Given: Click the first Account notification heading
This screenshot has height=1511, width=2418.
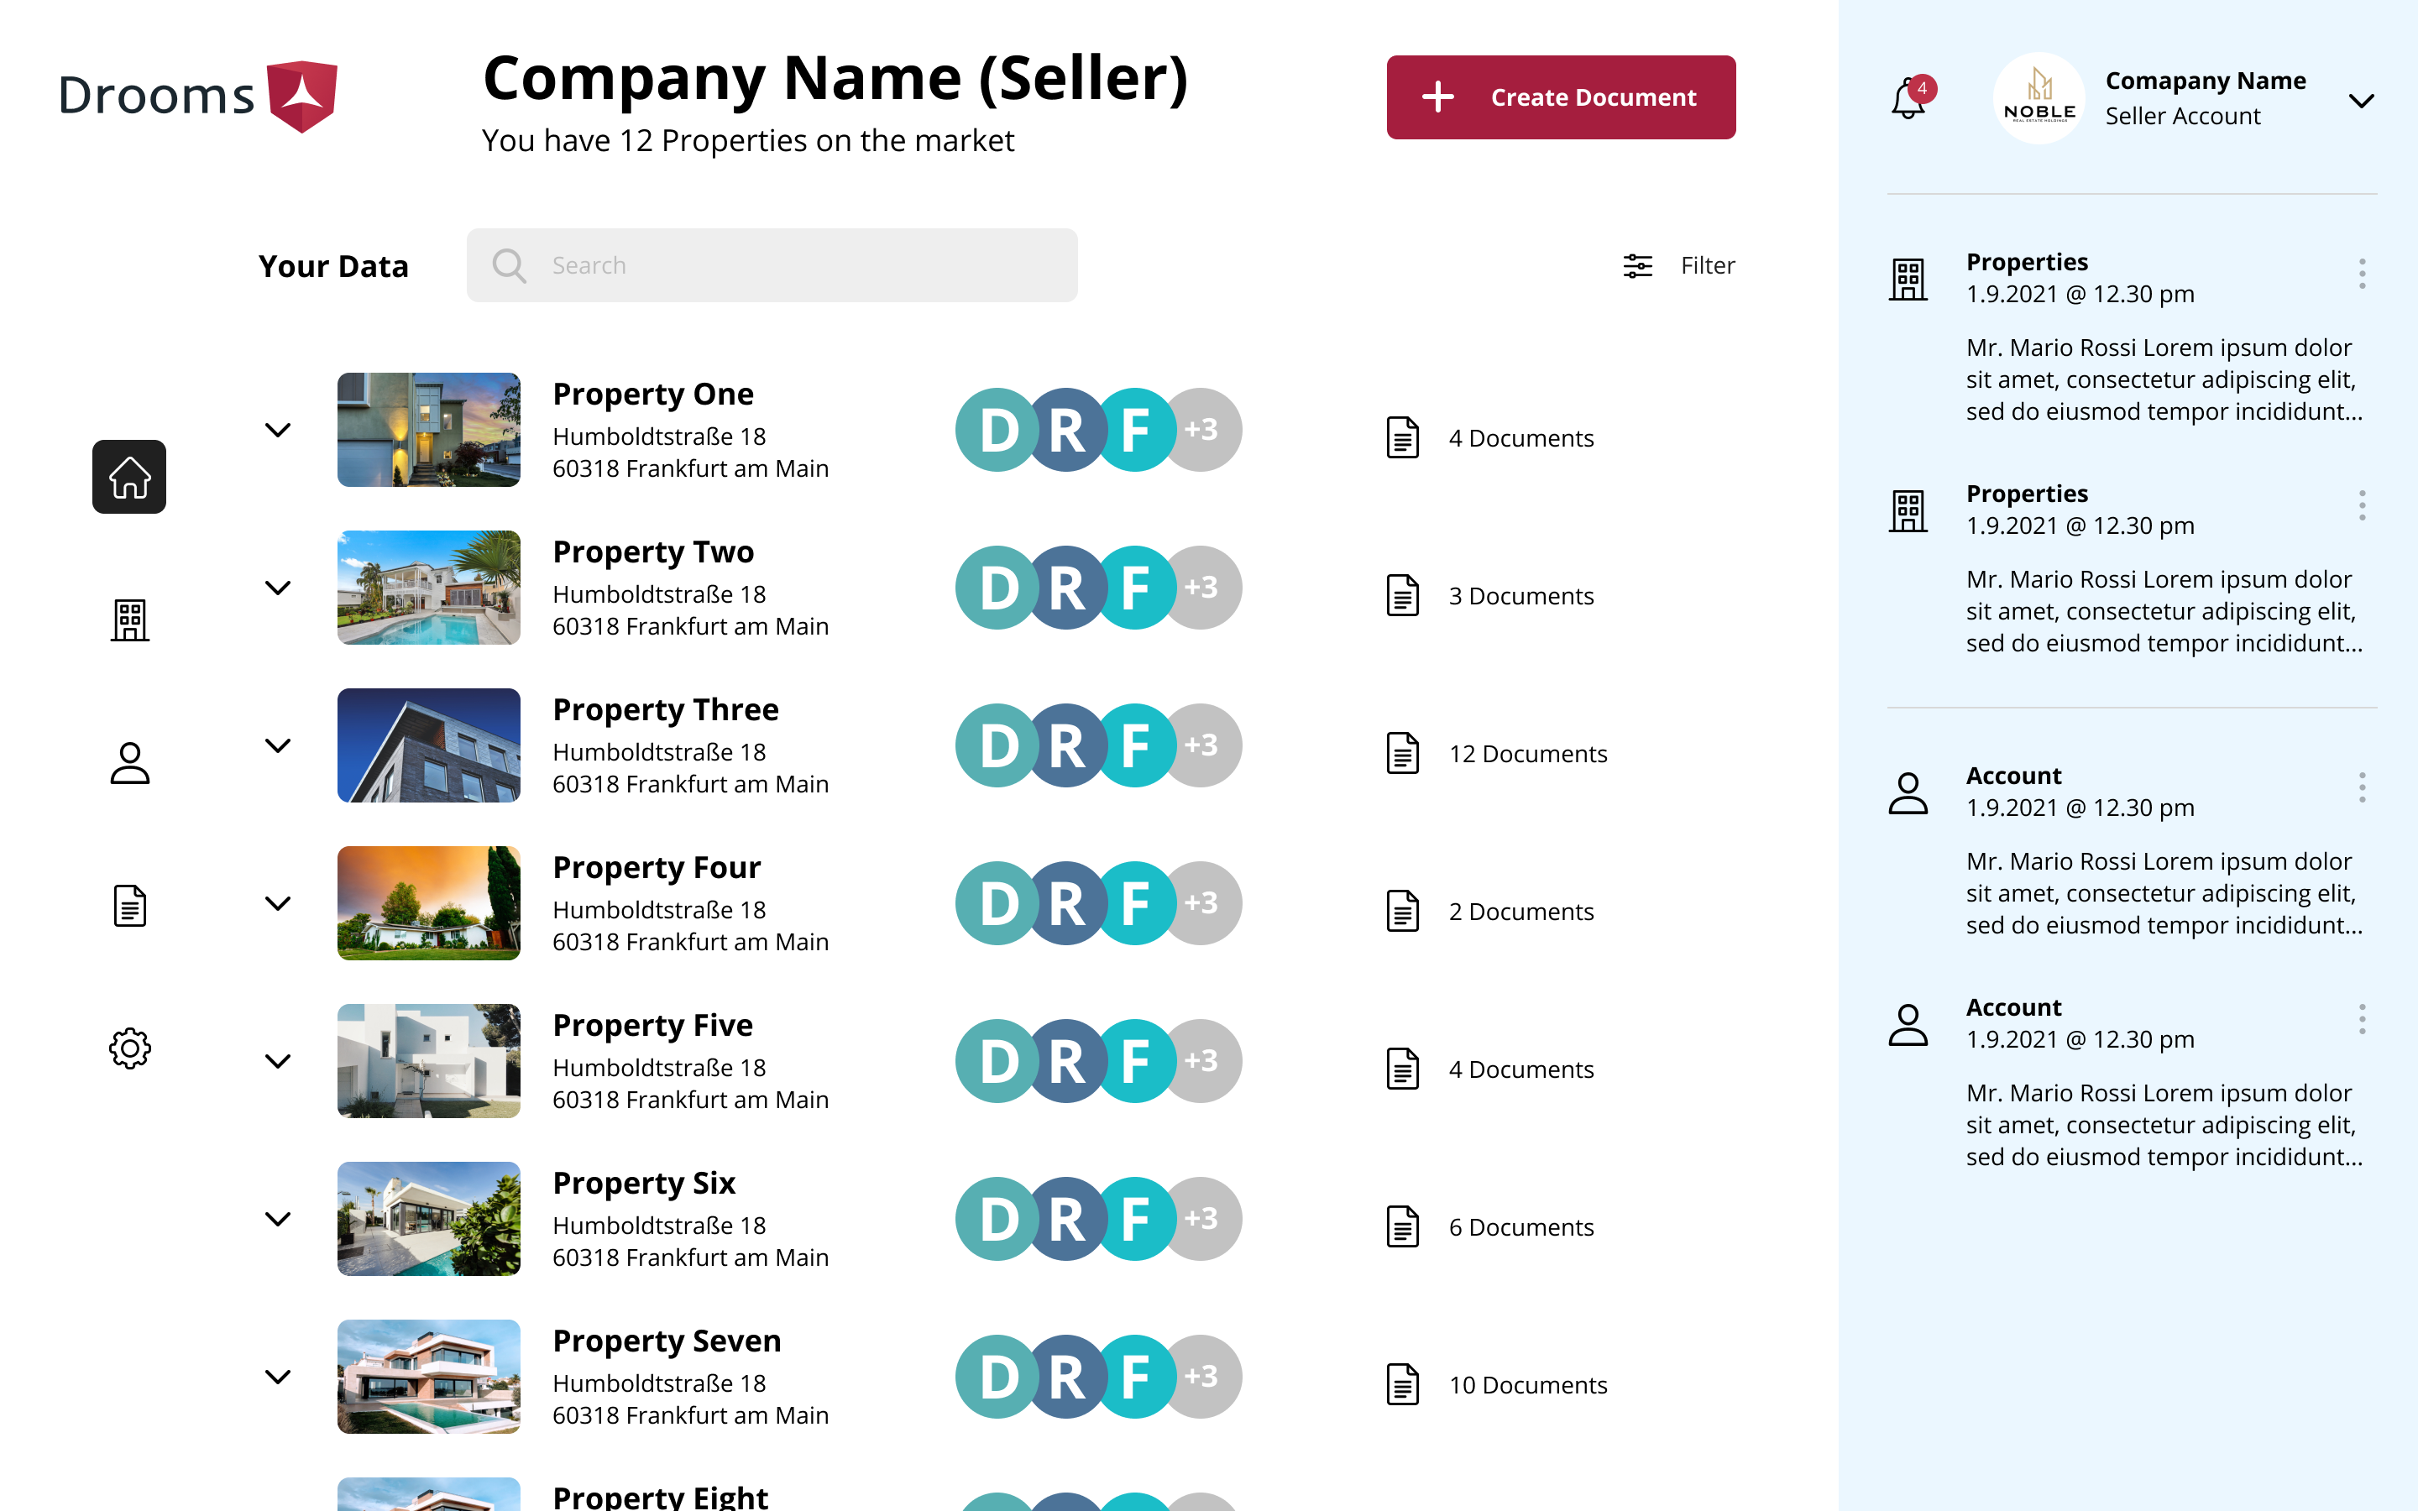Looking at the screenshot, I should (2013, 776).
